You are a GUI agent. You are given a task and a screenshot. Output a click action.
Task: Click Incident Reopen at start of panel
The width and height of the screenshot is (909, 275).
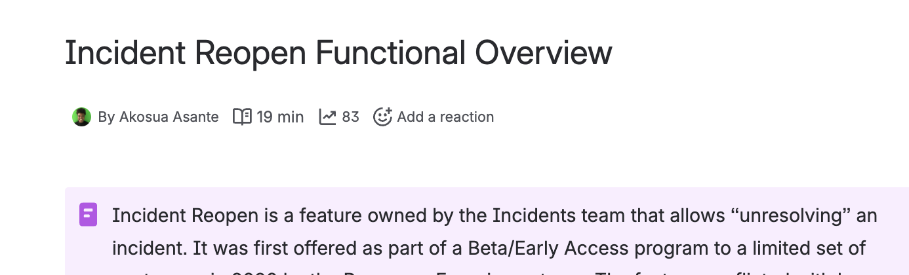click(x=185, y=215)
